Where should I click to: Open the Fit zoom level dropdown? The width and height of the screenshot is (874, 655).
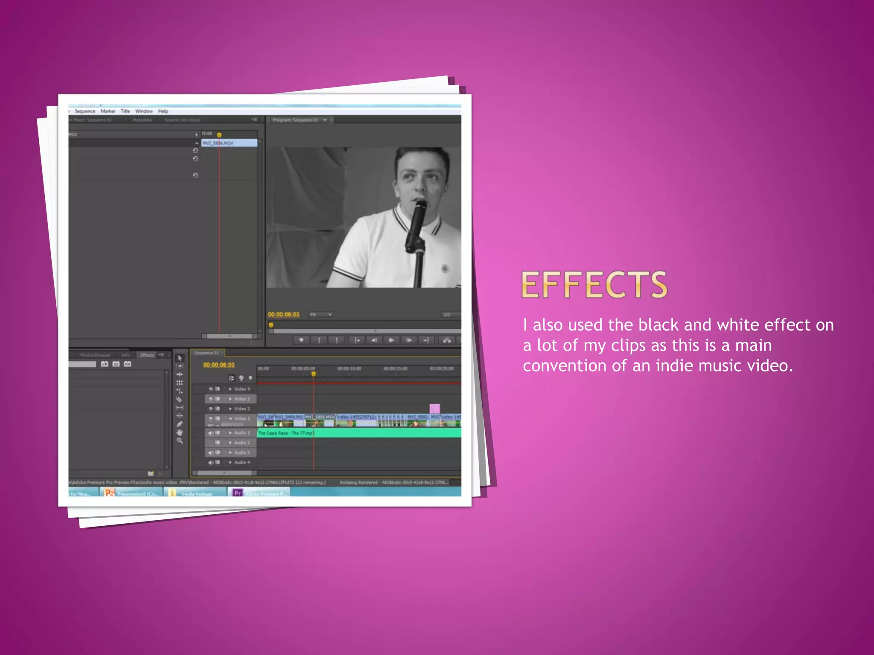320,315
